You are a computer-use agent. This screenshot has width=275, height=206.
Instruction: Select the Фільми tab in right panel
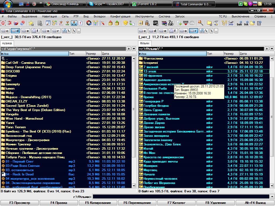(x=145, y=43)
